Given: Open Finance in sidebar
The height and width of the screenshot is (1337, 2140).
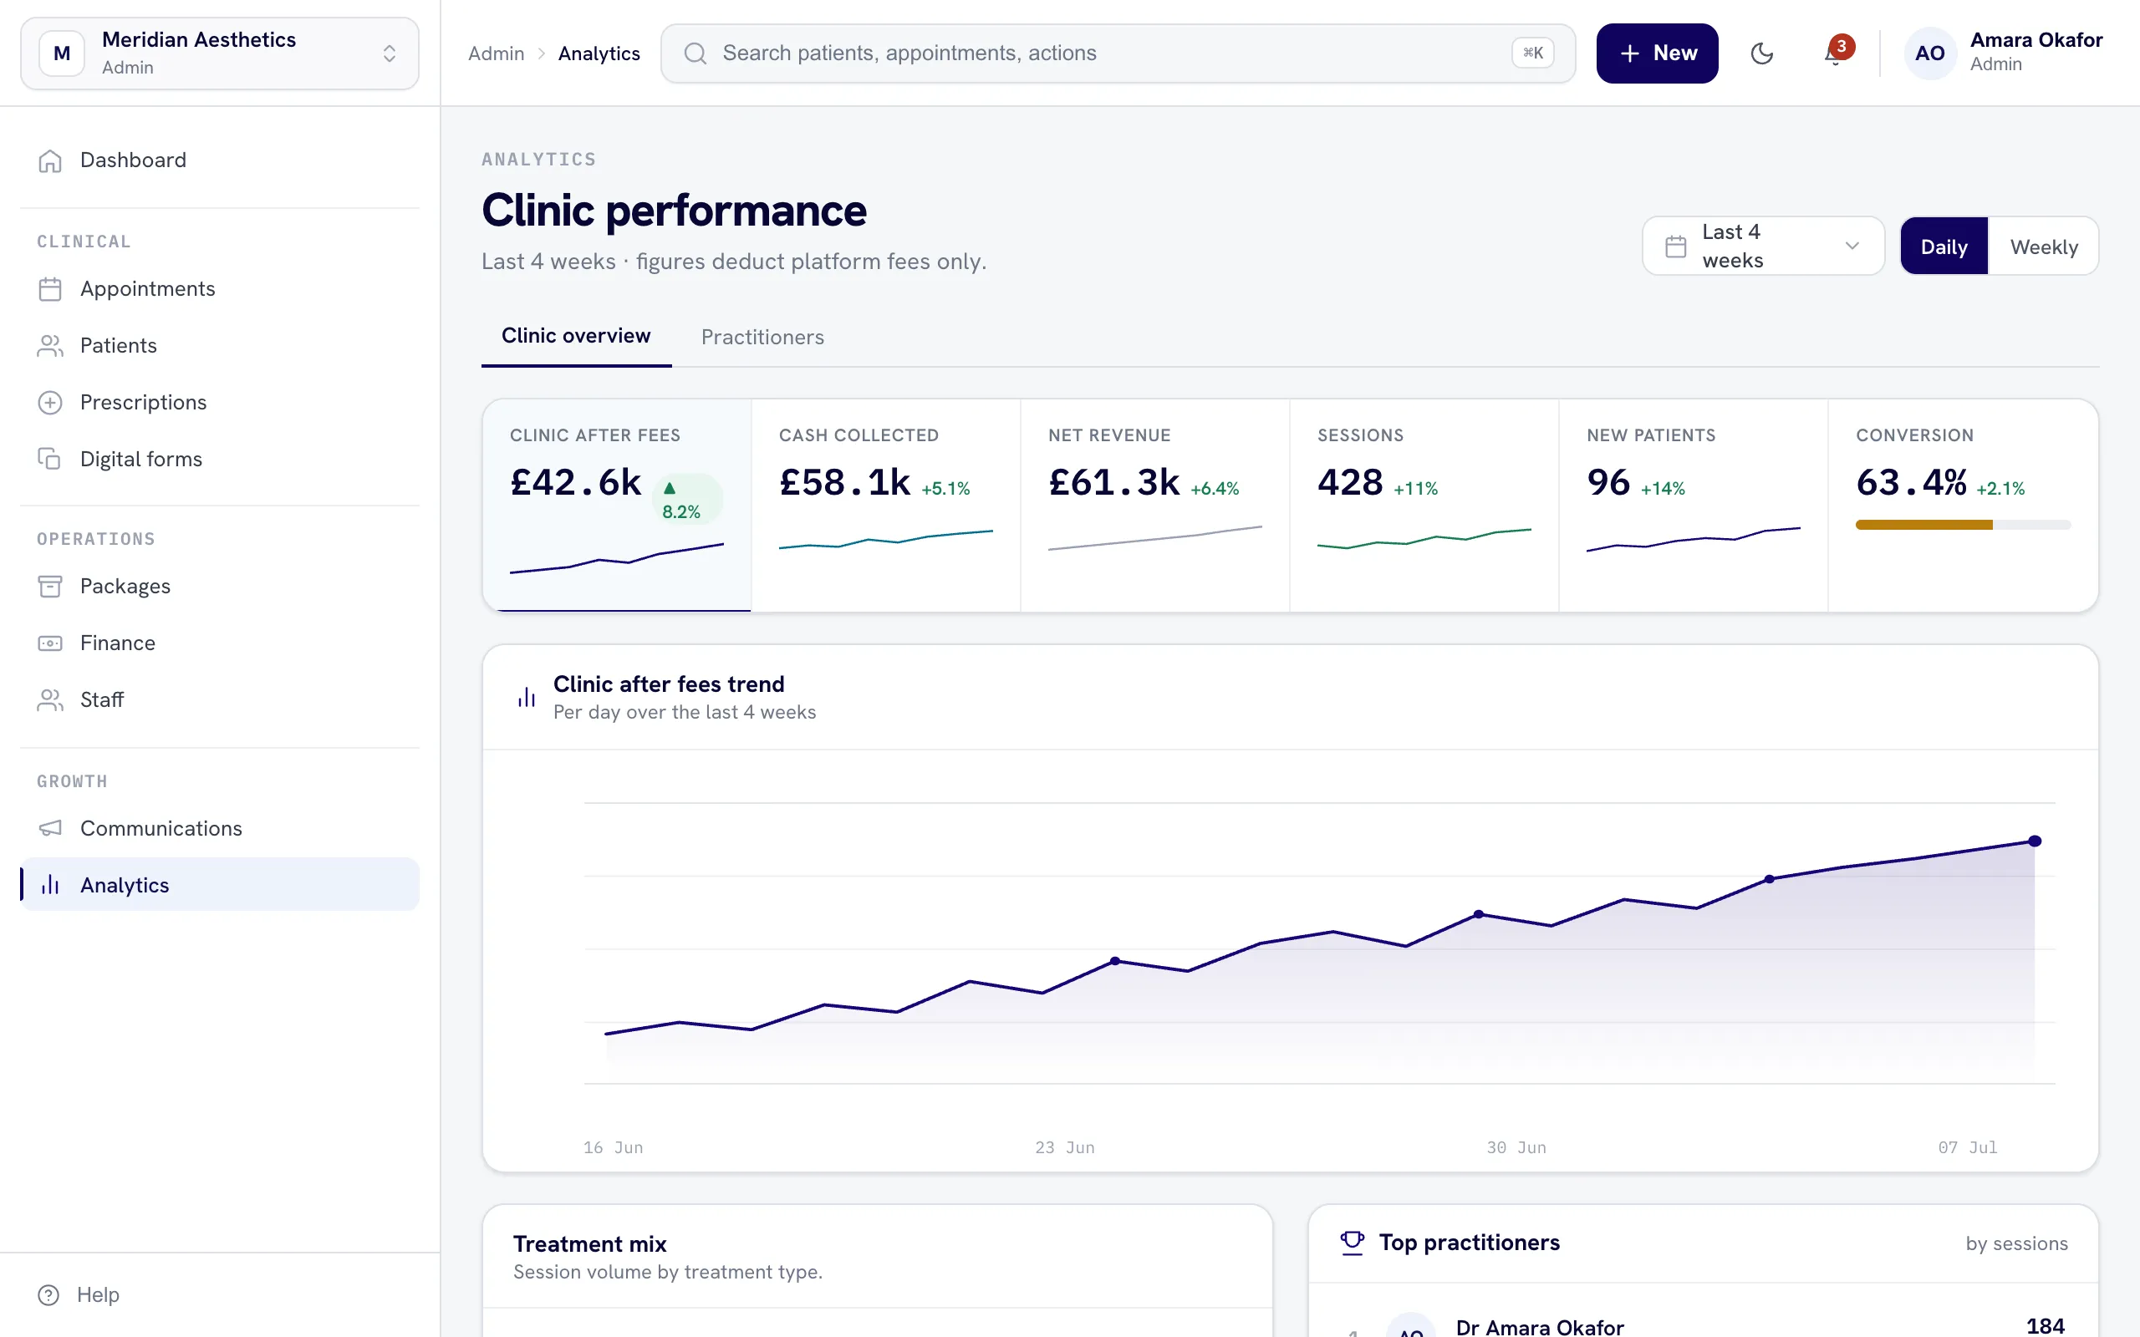Looking at the screenshot, I should 219,643.
